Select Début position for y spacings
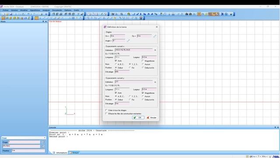280x158 pixels. [116, 100]
